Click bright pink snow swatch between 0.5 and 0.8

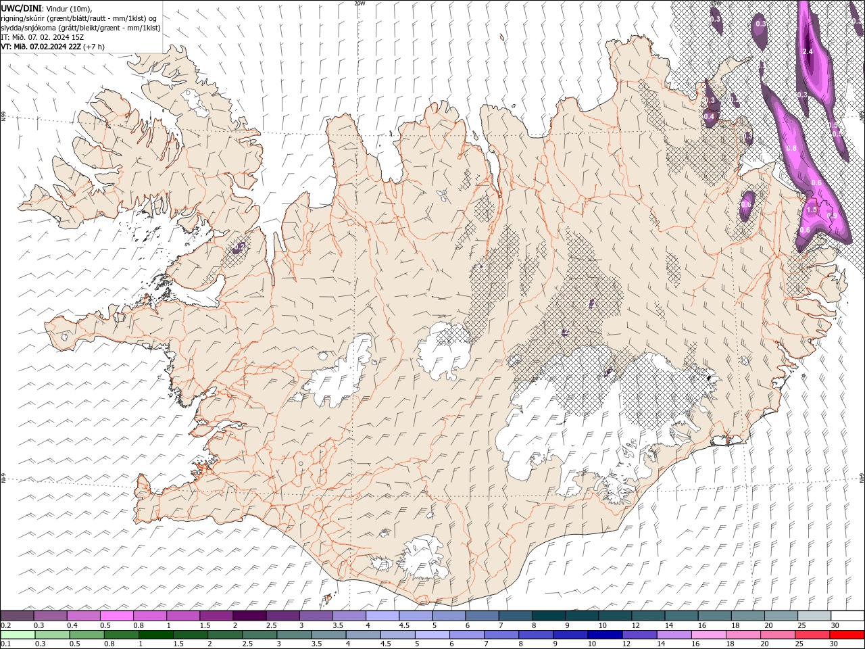(116, 616)
